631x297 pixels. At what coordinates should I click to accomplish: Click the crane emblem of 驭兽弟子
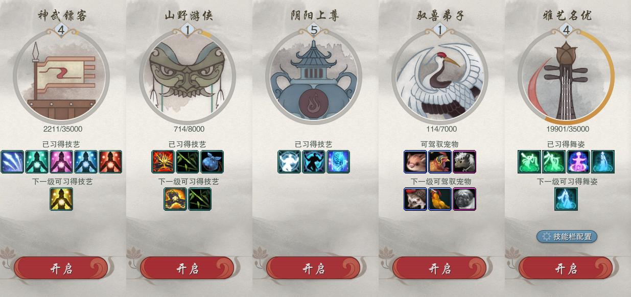coord(440,77)
